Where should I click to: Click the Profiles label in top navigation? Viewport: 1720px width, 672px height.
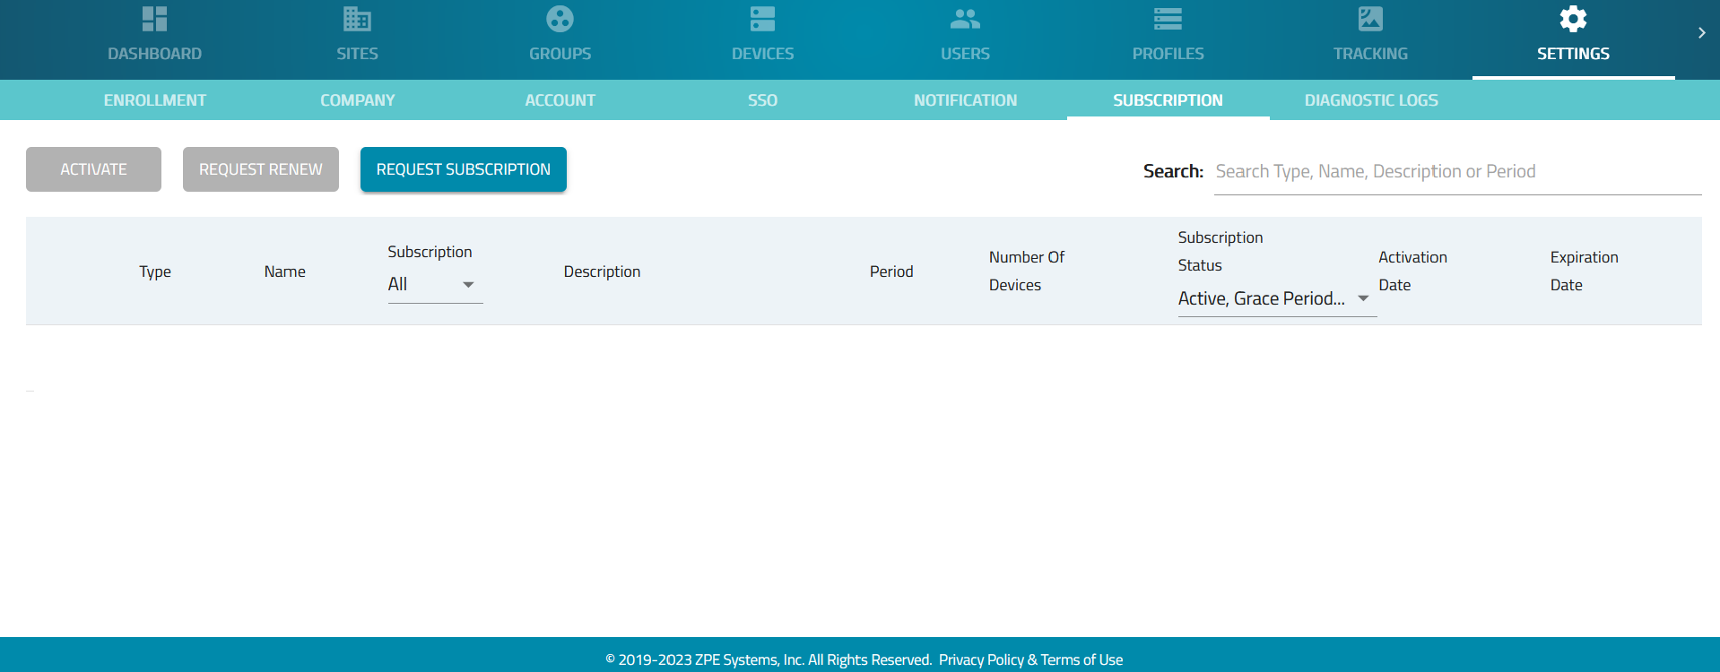coord(1168,54)
